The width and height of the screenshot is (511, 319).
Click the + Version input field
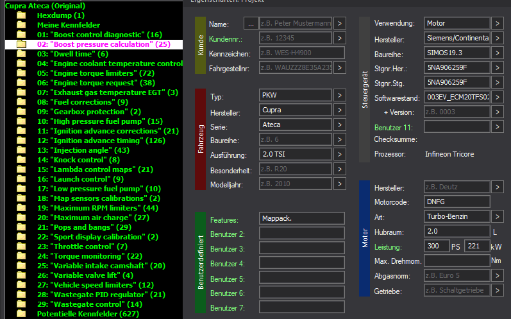pos(457,112)
